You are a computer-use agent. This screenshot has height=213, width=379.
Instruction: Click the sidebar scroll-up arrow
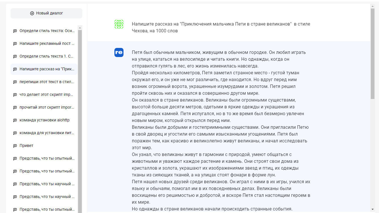80,28
